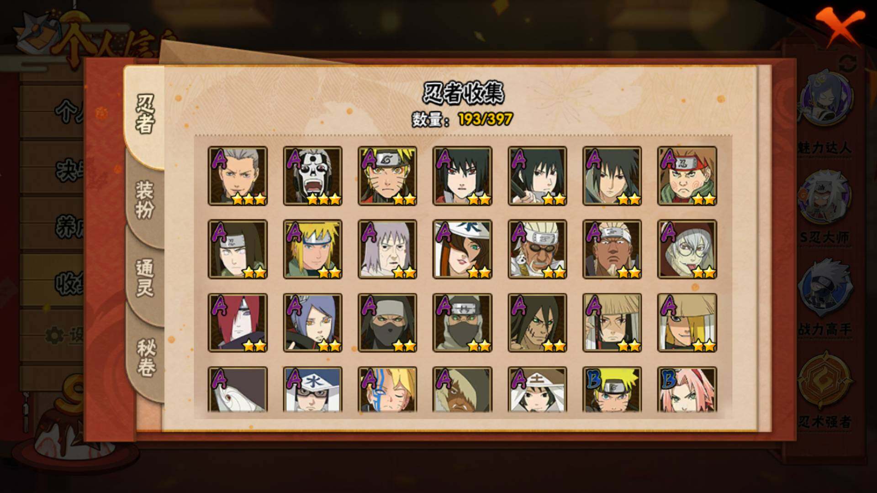The width and height of the screenshot is (877, 493).
Task: Pick the long-haired Neji ninja in second row
Action: (x=238, y=249)
